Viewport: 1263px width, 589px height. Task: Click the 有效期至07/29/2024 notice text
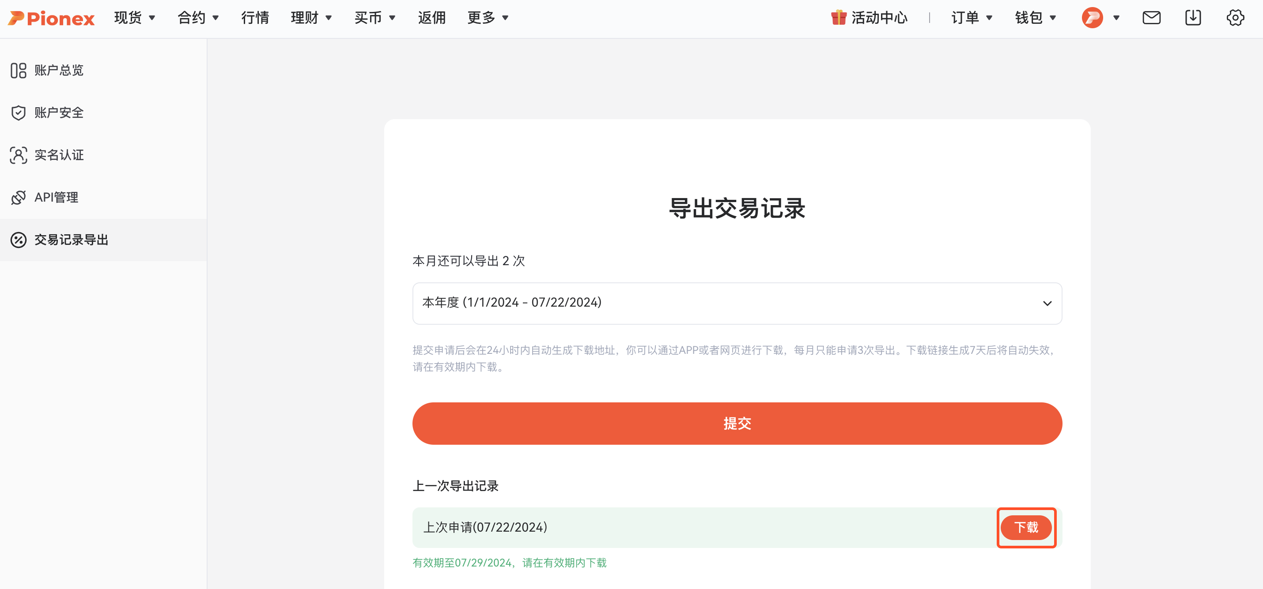point(510,563)
